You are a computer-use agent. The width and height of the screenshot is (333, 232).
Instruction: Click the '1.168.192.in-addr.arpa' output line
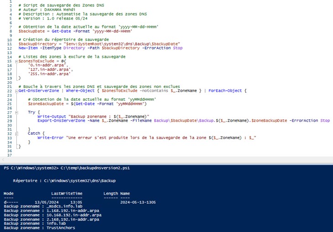point(52,211)
